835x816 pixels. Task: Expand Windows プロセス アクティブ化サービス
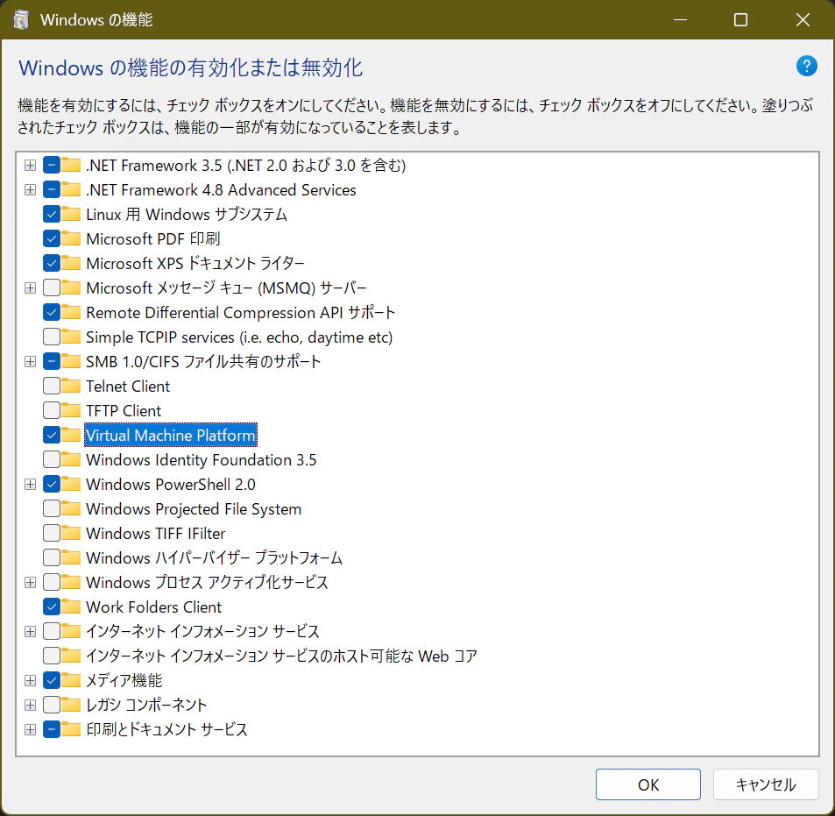coord(31,582)
